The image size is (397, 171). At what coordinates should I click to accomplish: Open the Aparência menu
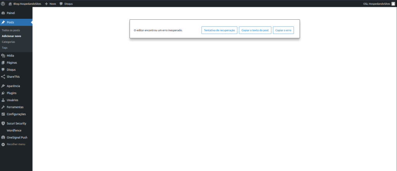[13, 86]
